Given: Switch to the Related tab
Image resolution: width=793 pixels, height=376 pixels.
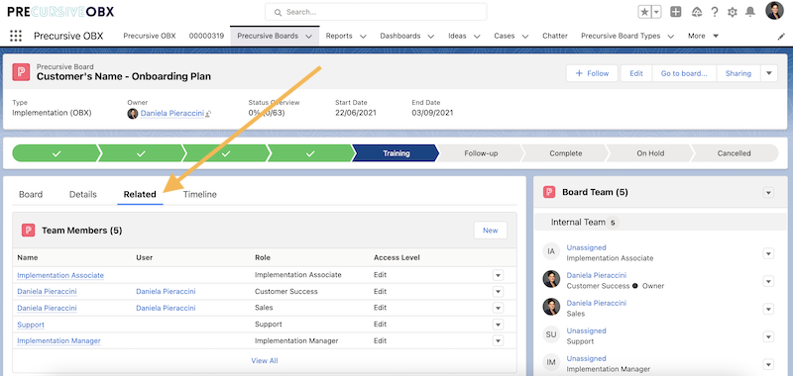Looking at the screenshot, I should [x=140, y=194].
